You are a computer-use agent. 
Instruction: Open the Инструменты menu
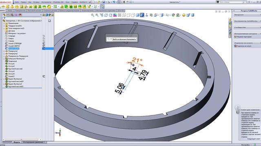coord(46,2)
